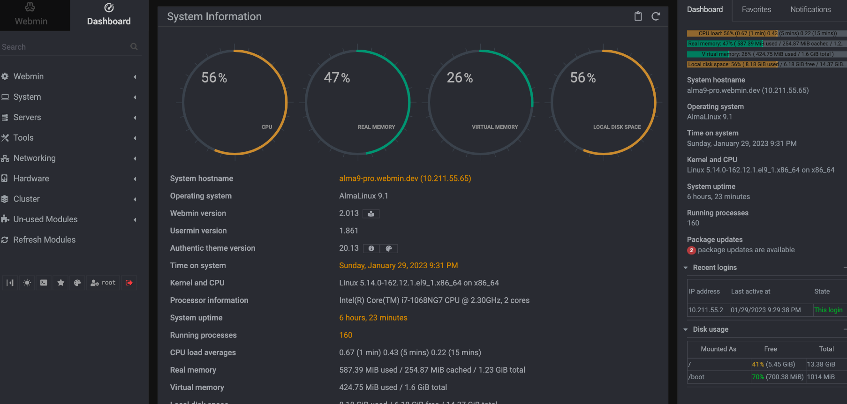Viewport: 847px width, 404px height.
Task: Collapse the Disk usage section
Action: click(686, 329)
